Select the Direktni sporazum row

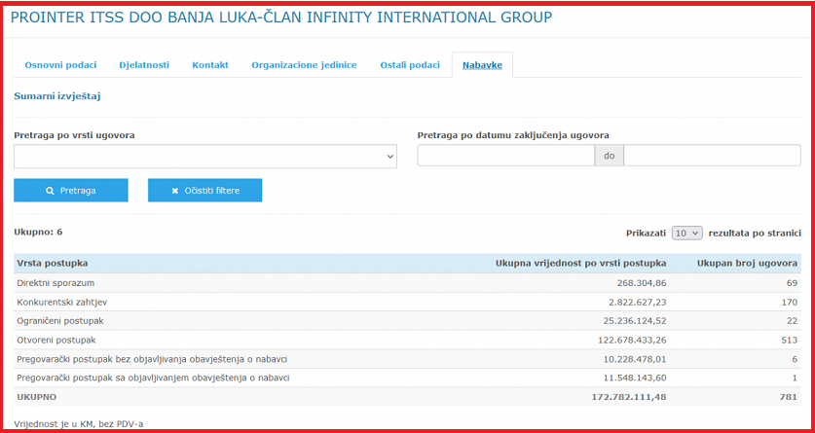[x=407, y=283]
